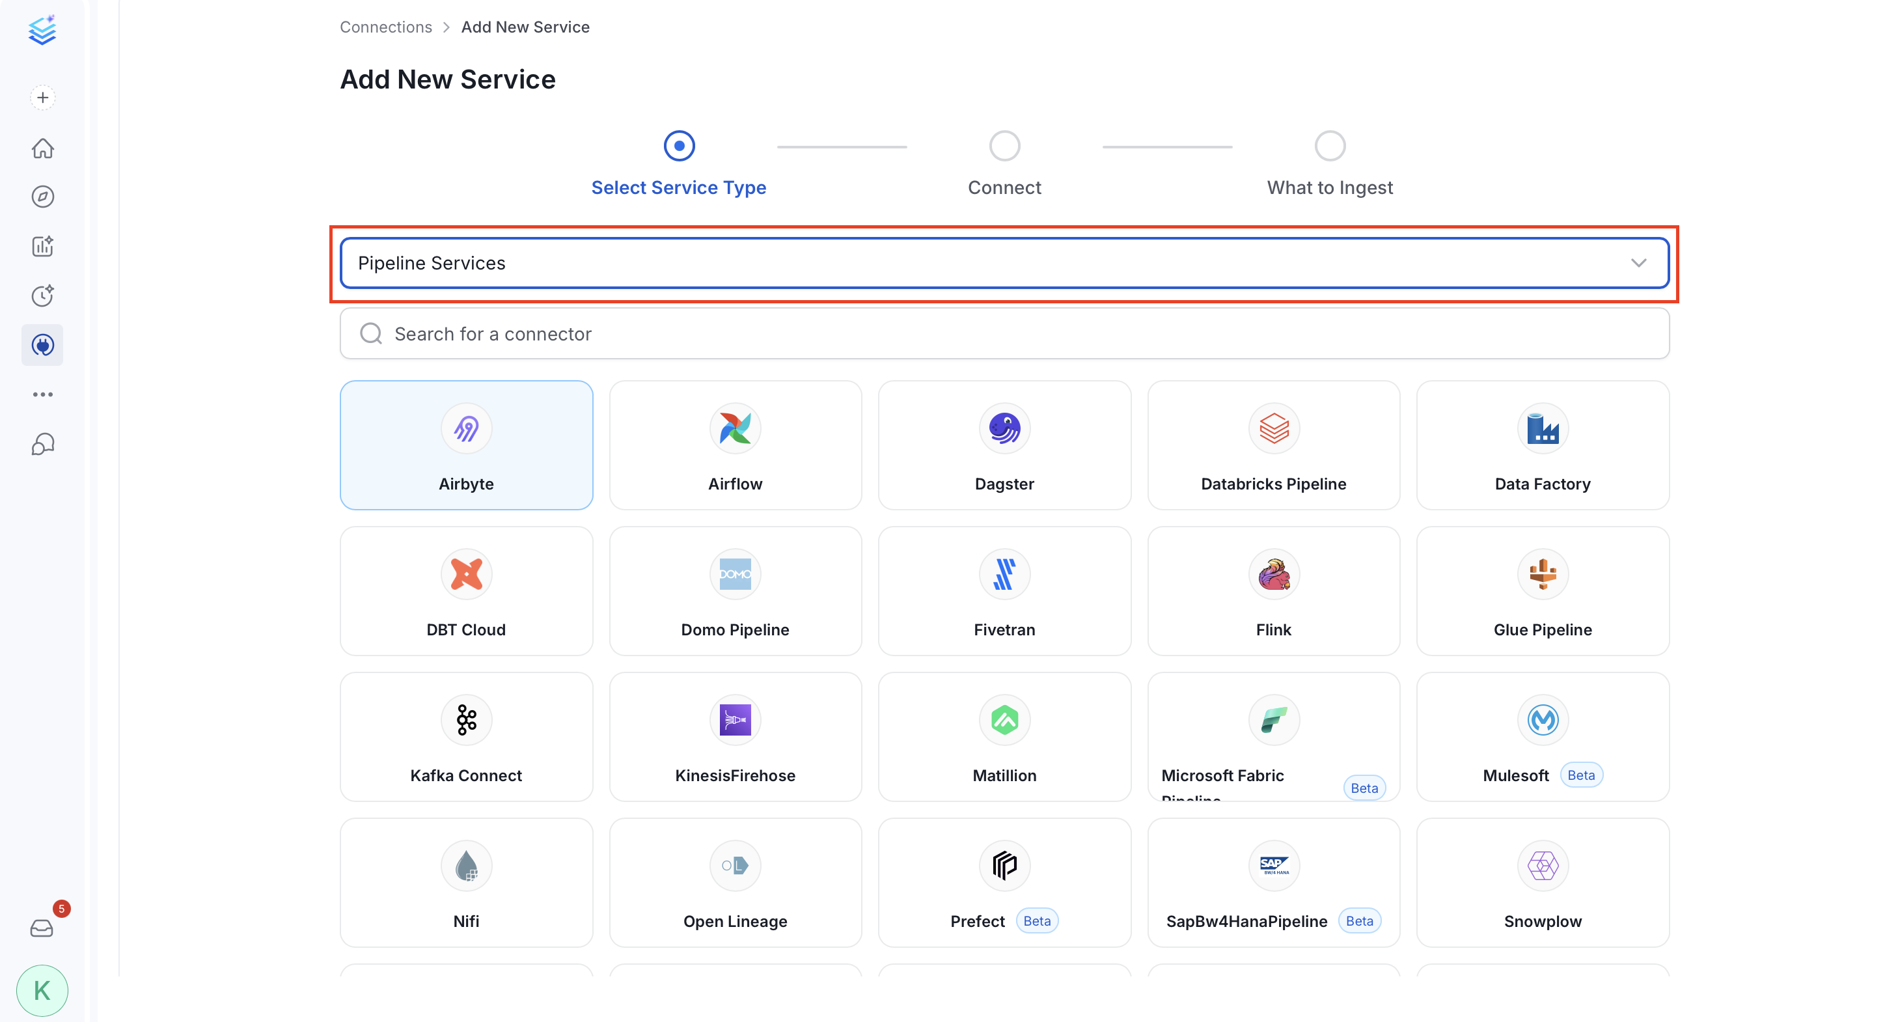Viewport: 1885px width, 1022px height.
Task: Click the Add New Service breadcrumb
Action: pyautogui.click(x=525, y=27)
